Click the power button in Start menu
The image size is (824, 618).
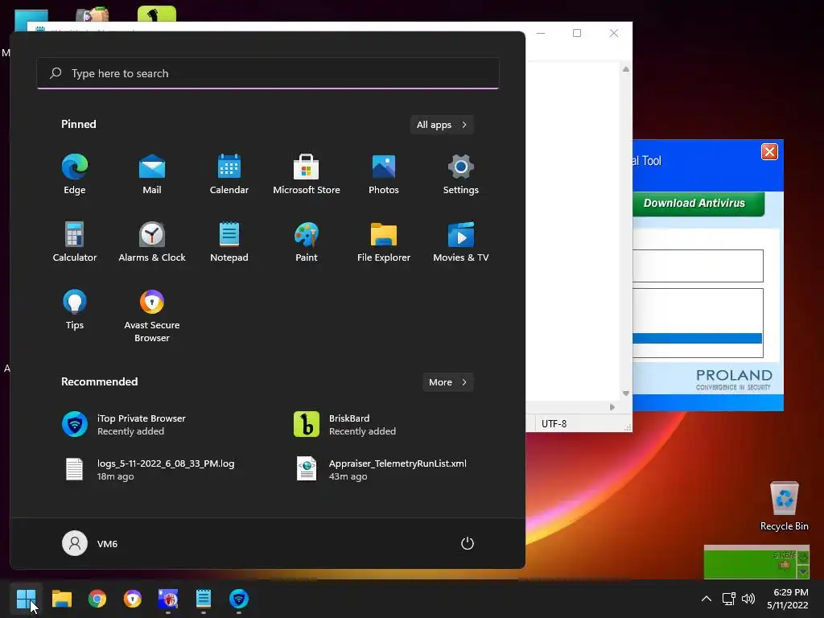(468, 543)
